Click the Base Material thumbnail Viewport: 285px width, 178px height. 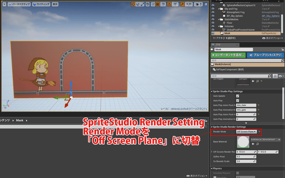pos(243,142)
